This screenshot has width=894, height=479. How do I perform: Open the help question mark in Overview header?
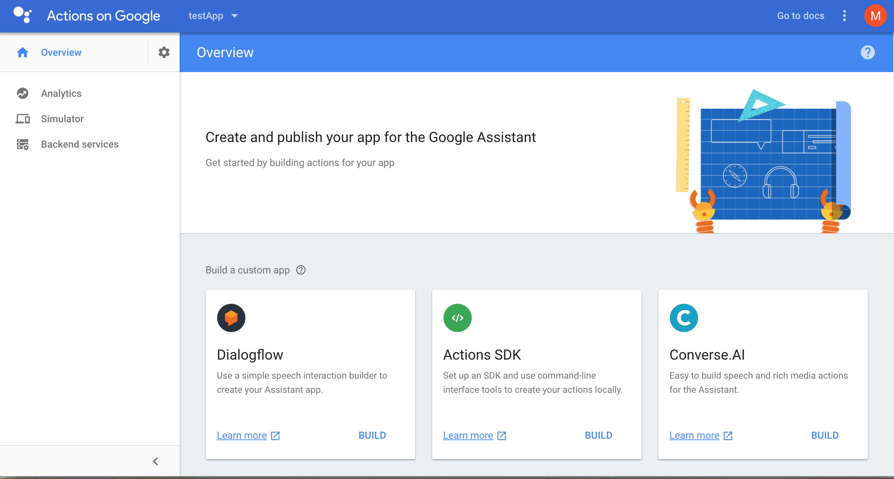[867, 52]
